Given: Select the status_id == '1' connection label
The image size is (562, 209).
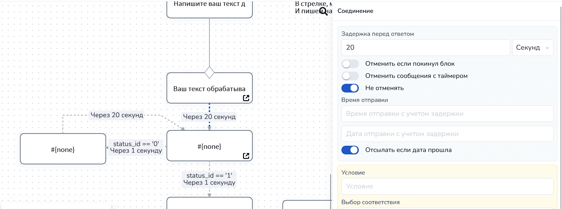Looking at the screenshot, I should click(x=209, y=179).
